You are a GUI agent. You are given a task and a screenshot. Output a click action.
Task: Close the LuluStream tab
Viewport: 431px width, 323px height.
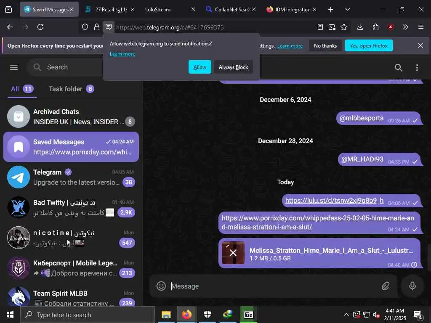[x=193, y=9]
